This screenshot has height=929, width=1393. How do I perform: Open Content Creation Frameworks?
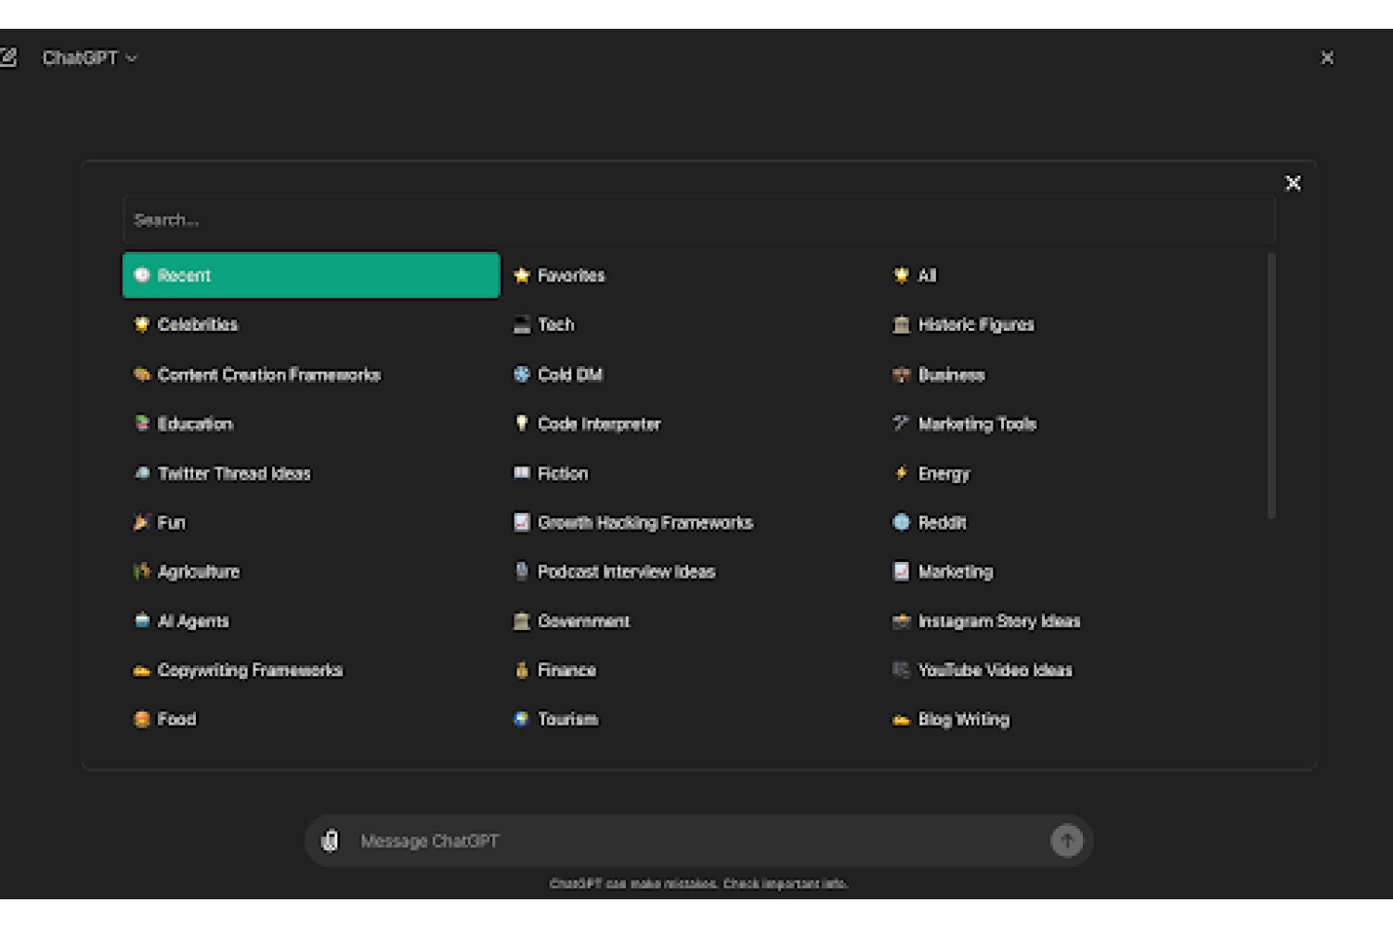[x=257, y=374]
